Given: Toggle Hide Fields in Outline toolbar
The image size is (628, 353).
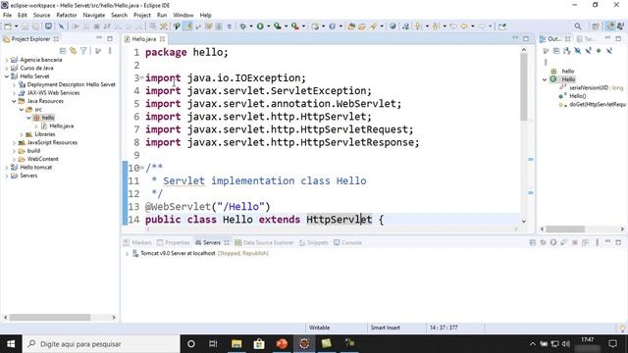Looking at the screenshot, I should (x=578, y=51).
